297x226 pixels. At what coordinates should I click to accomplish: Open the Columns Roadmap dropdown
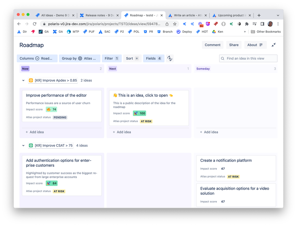click(37, 58)
